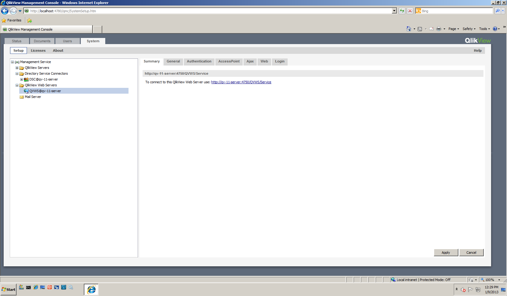Screen dimensions: 507x296
Task: Open the recent pages dropdown next to Forward
Action: tap(20, 11)
